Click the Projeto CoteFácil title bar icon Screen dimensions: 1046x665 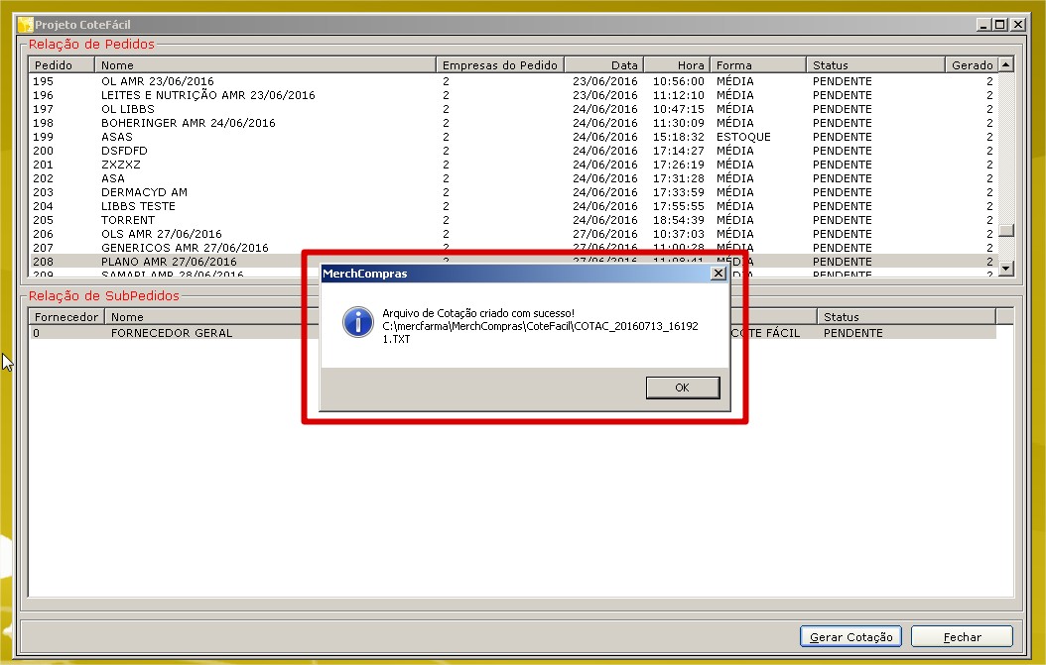click(26, 24)
